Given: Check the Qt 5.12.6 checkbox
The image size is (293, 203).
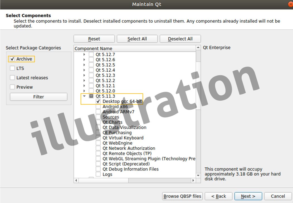Looking at the screenshot, I should [x=91, y=60].
